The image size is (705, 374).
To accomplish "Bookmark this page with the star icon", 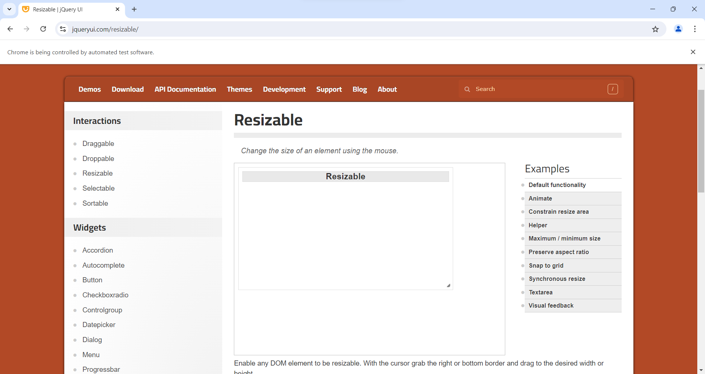I will [655, 29].
